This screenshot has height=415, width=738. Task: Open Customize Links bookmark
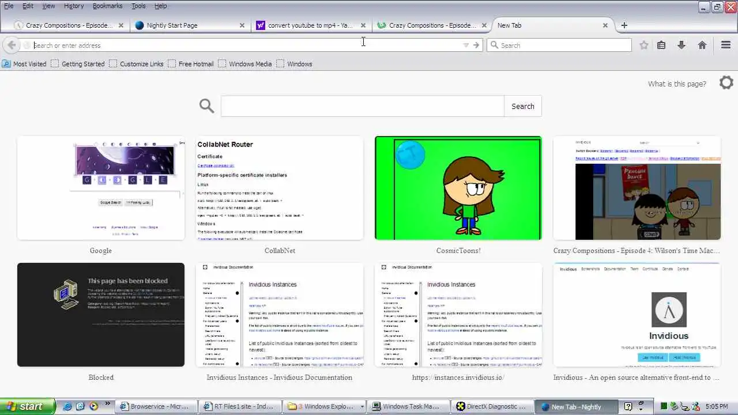tap(136, 64)
